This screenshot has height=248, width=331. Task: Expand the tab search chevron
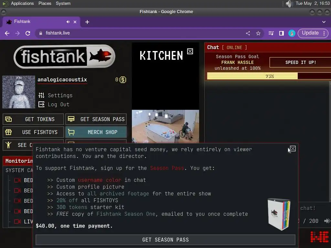coord(324,22)
